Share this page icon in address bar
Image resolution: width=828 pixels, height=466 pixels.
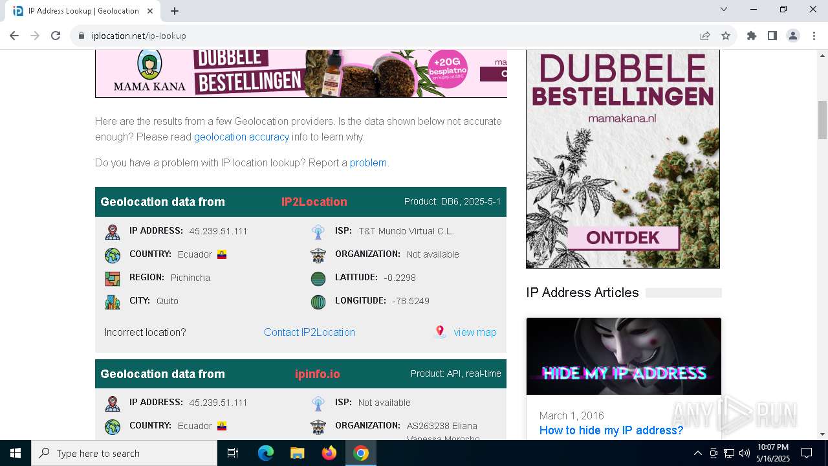pos(705,36)
